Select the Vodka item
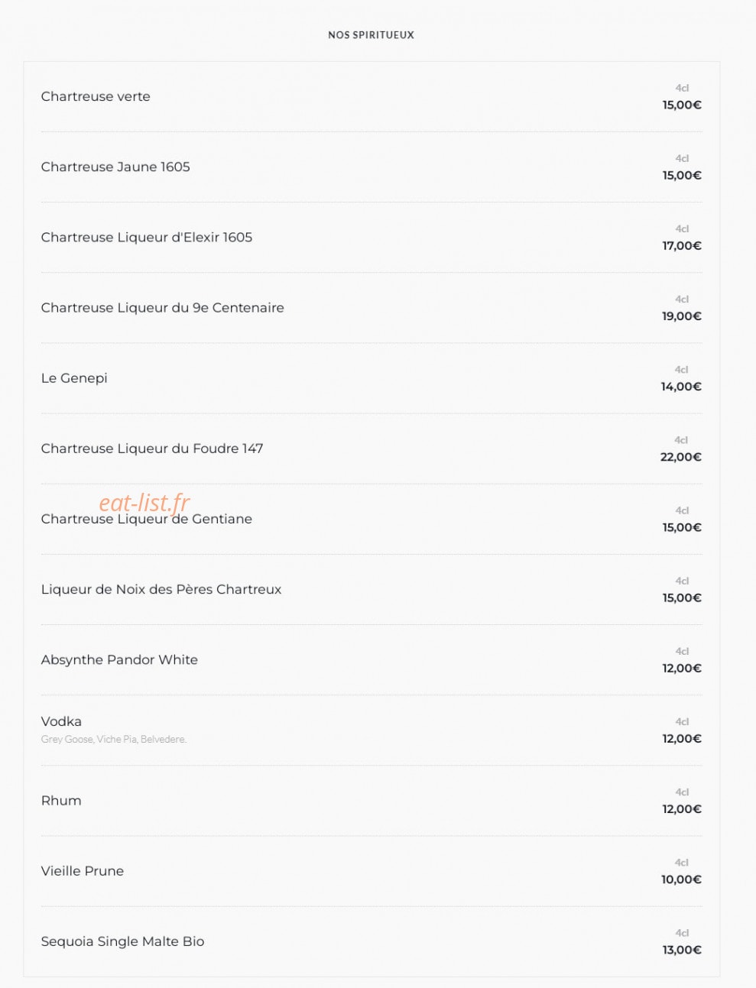This screenshot has width=756, height=988. [61, 721]
